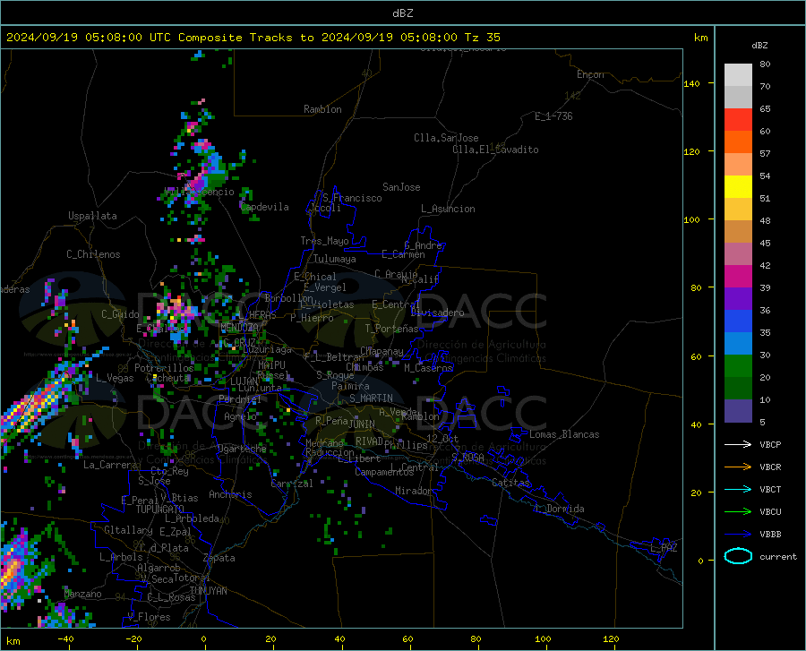Viewport: 806px width, 651px height.
Task: Select the dark purple 5 dBZ swatch
Action: click(x=738, y=411)
